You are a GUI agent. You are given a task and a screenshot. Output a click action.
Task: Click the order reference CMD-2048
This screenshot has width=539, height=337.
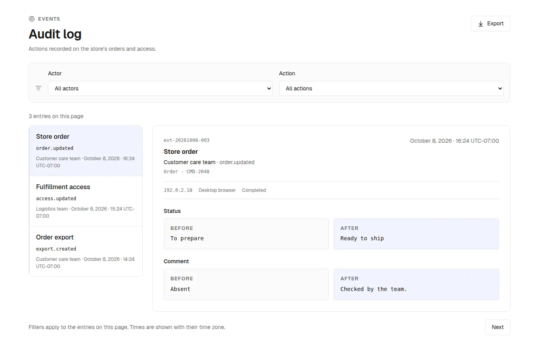pos(198,172)
